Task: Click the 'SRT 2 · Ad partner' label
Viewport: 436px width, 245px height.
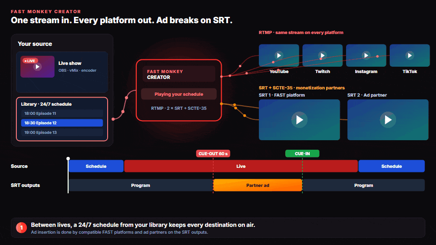Action: tap(367, 95)
